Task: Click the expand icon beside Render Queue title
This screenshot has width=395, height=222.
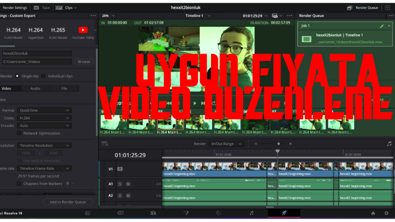Action: [388, 8]
